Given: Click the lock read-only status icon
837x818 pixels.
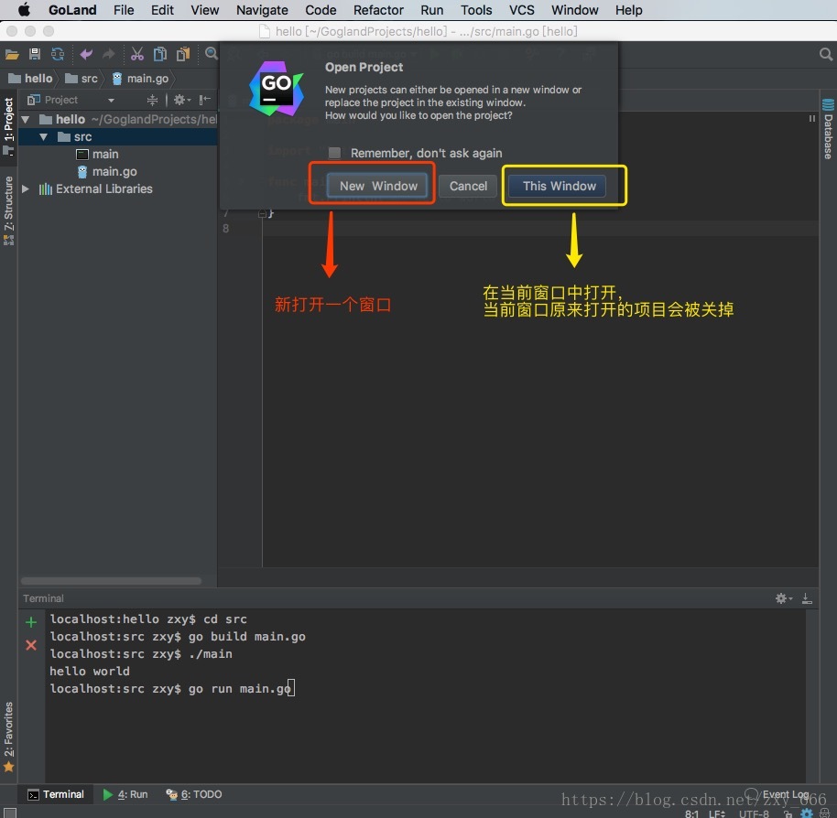Looking at the screenshot, I should point(788,813).
